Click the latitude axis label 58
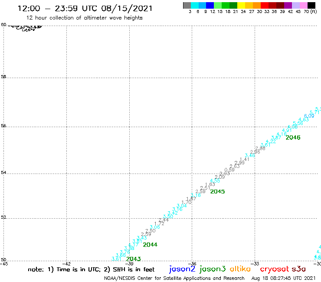The height and width of the screenshot is (282, 321). [x=3, y=77]
